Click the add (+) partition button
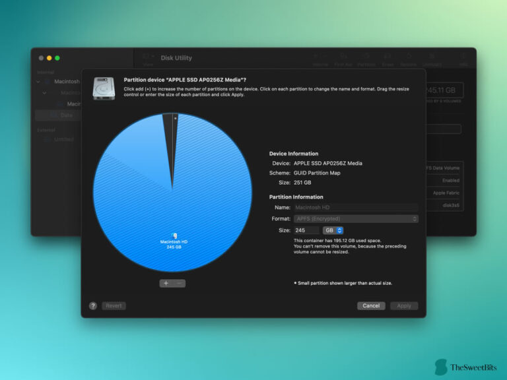Image resolution: width=507 pixels, height=380 pixels. pyautogui.click(x=166, y=284)
